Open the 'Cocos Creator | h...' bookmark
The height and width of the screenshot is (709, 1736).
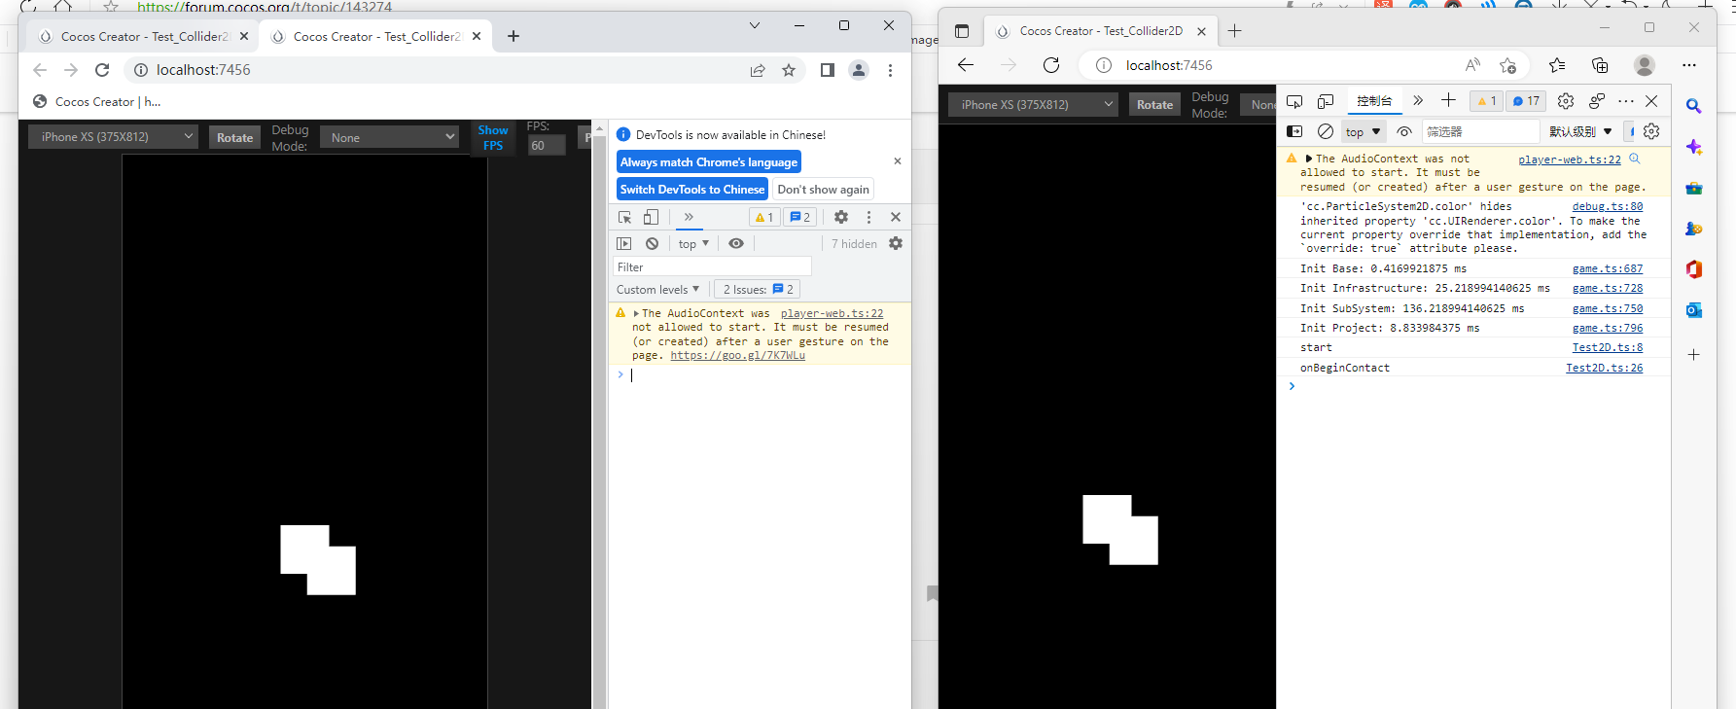click(x=97, y=102)
